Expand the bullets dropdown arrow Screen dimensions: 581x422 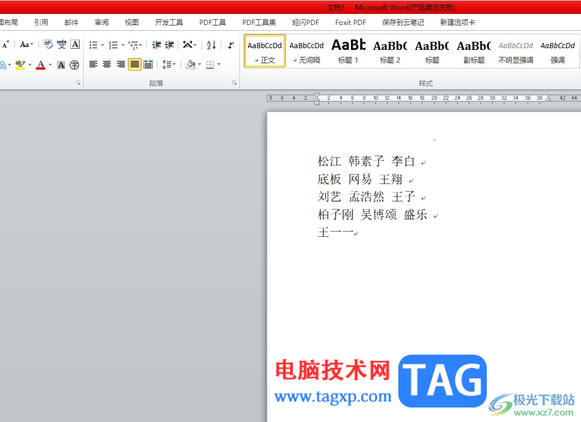pos(103,45)
